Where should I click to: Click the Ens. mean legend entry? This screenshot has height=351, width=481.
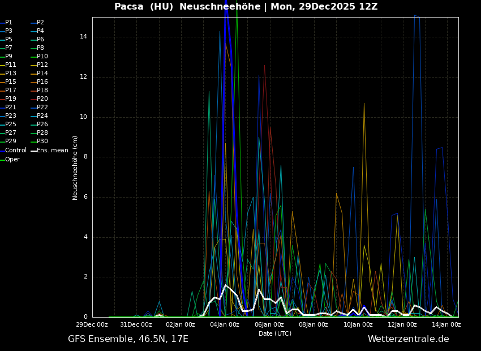point(52,151)
